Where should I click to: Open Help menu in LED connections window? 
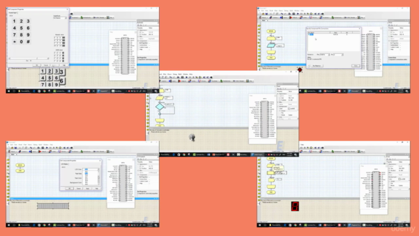click(x=302, y=10)
